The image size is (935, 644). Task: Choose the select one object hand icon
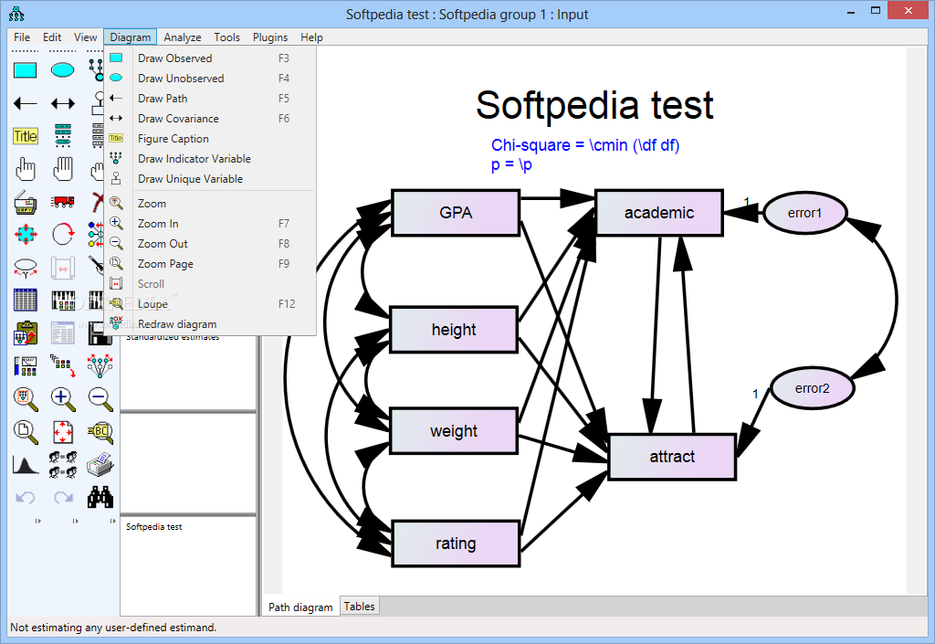(x=25, y=169)
